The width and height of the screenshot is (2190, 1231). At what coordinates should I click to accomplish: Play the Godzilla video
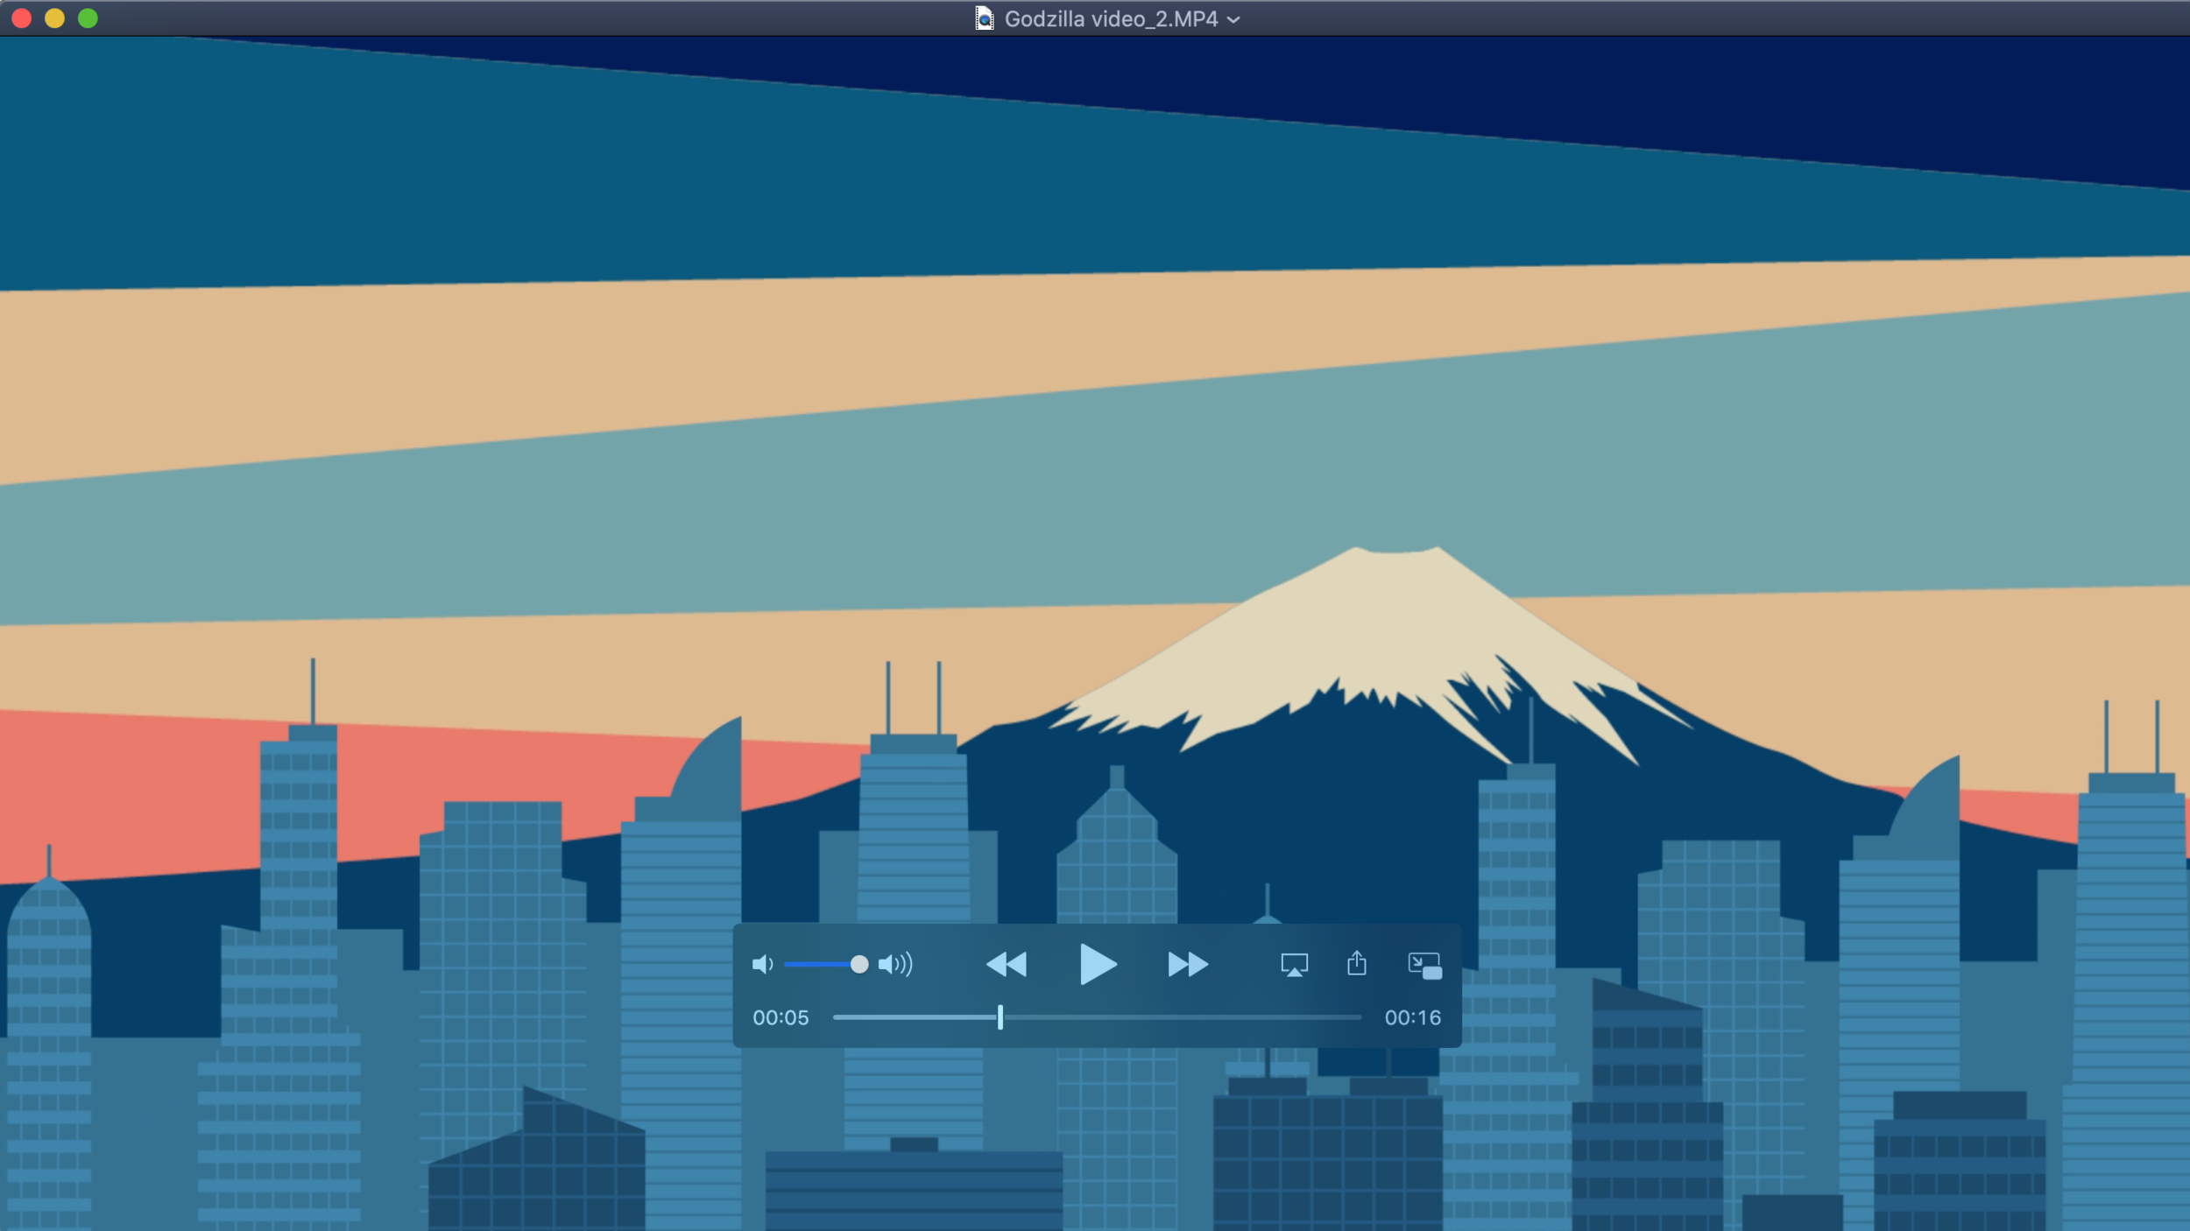(1098, 964)
